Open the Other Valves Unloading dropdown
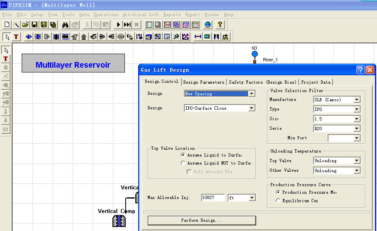The image size is (377, 231). tap(357, 171)
